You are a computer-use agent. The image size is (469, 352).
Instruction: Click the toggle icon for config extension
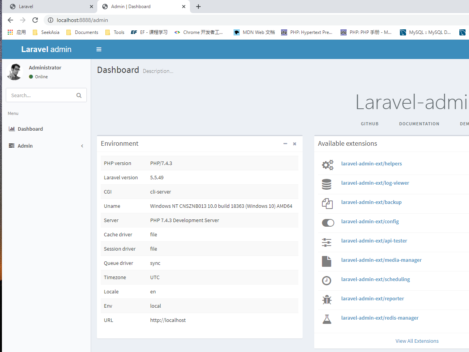click(x=328, y=222)
